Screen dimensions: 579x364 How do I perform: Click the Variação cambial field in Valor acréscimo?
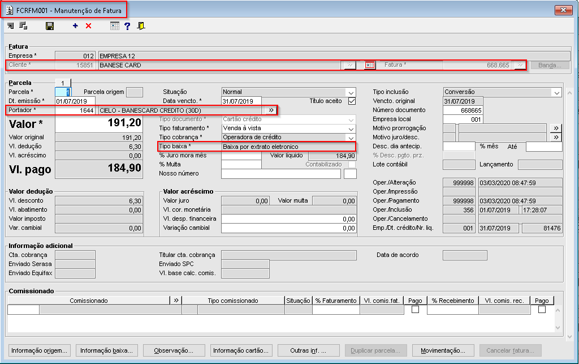pos(289,228)
